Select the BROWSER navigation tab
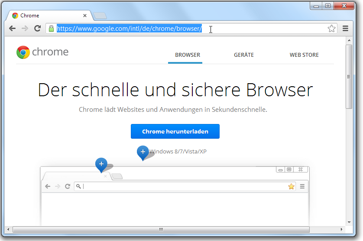 (188, 55)
